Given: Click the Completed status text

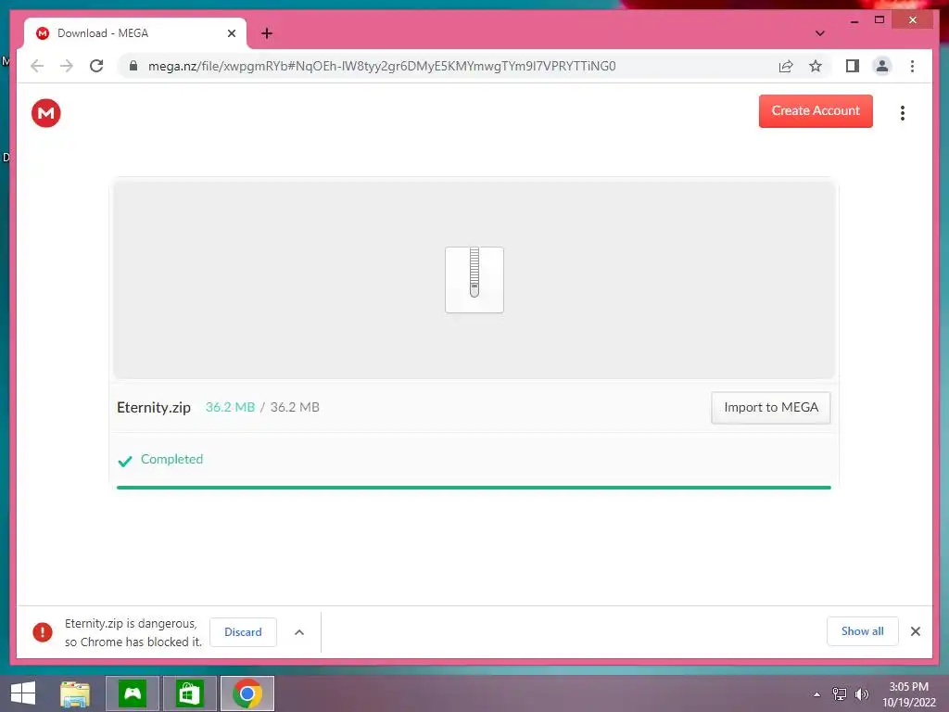Looking at the screenshot, I should [x=171, y=459].
